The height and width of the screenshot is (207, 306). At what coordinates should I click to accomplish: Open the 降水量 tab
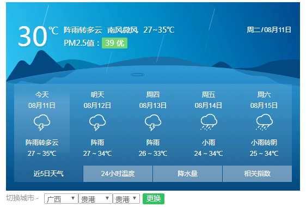point(187,174)
